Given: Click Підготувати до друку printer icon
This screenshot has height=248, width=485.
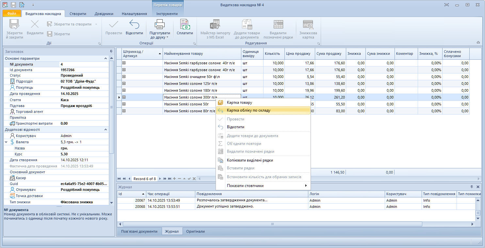Looking at the screenshot, I should 160,25.
